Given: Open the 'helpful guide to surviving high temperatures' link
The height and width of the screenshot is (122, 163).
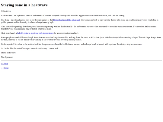Looking at the screenshot, I should 35,33.
